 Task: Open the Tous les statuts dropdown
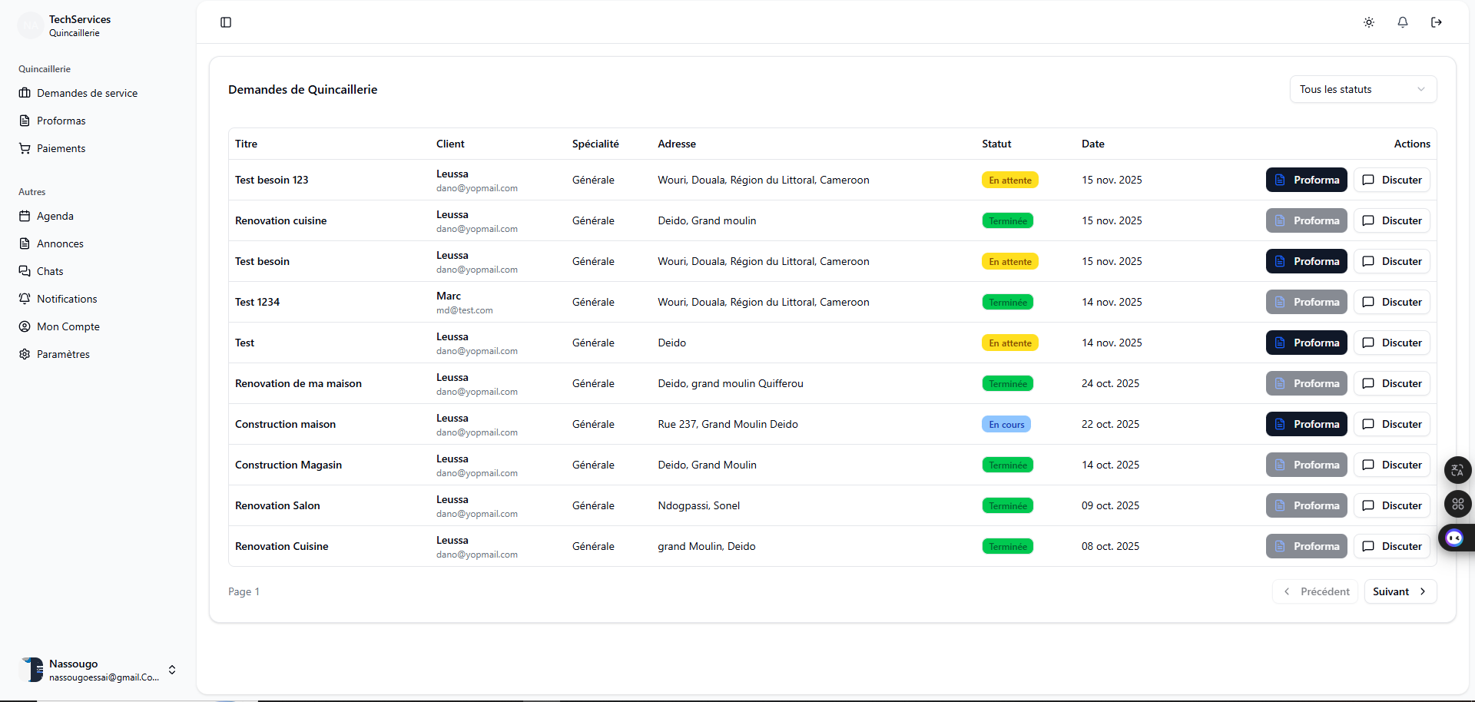[1362, 89]
